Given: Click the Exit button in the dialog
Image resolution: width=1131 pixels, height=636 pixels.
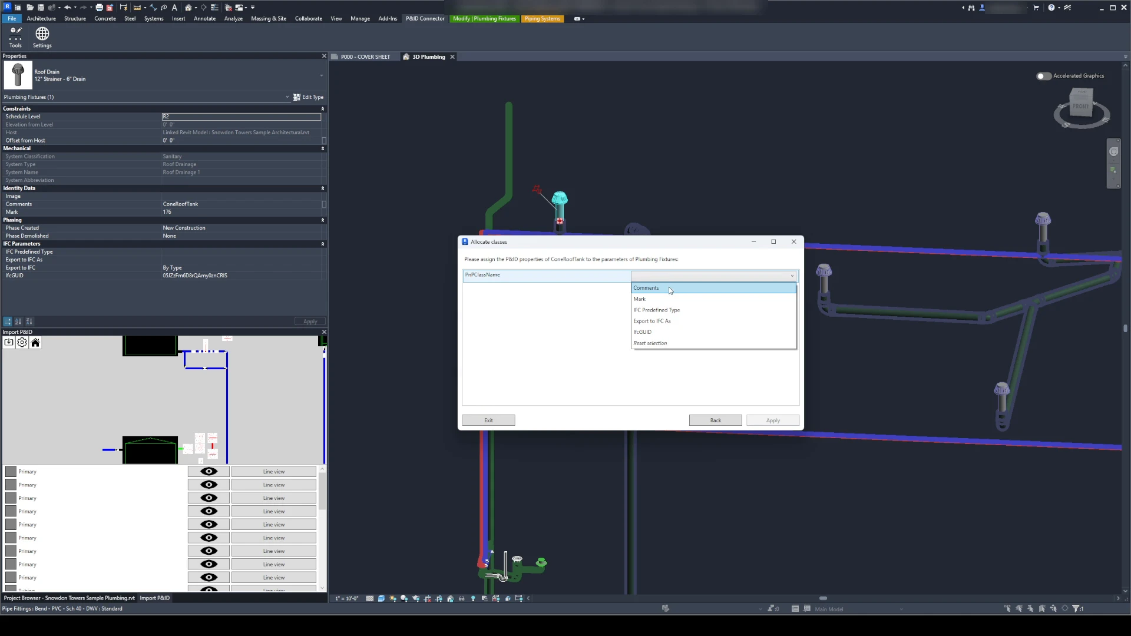Looking at the screenshot, I should (488, 420).
